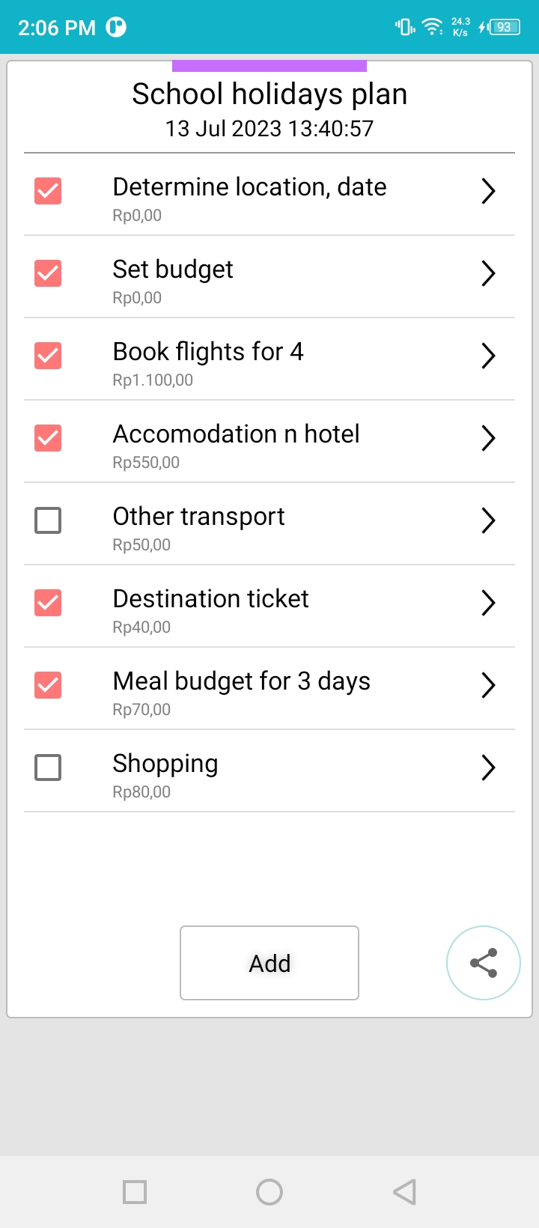Open Meal budget for 3 days chevron
539x1228 pixels.
(x=488, y=685)
